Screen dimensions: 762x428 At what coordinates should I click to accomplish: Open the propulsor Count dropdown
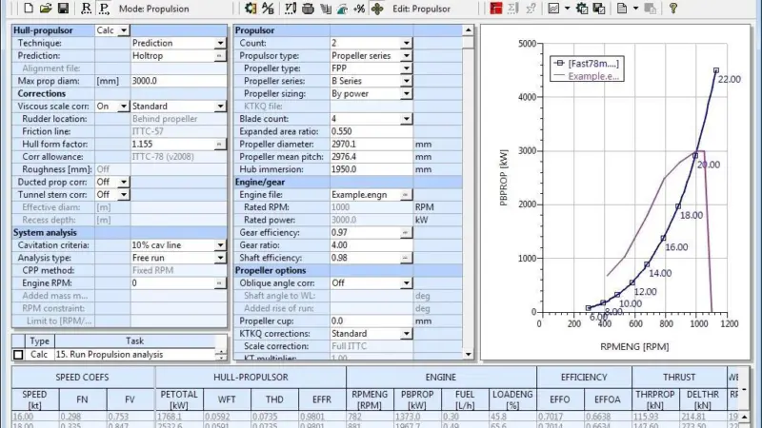pos(407,43)
